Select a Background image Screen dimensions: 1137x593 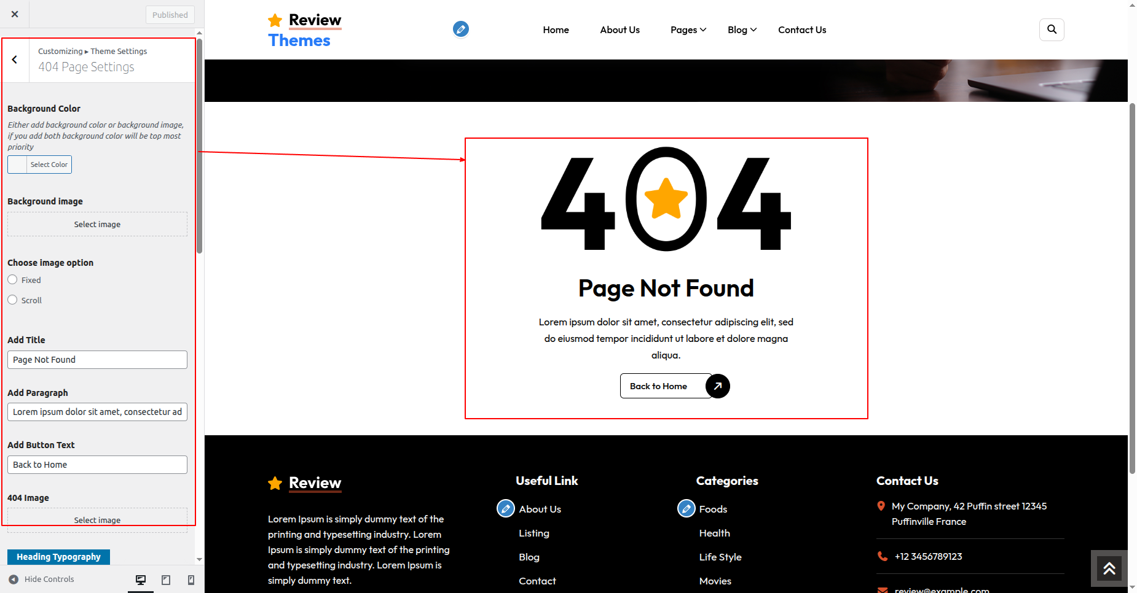point(97,224)
